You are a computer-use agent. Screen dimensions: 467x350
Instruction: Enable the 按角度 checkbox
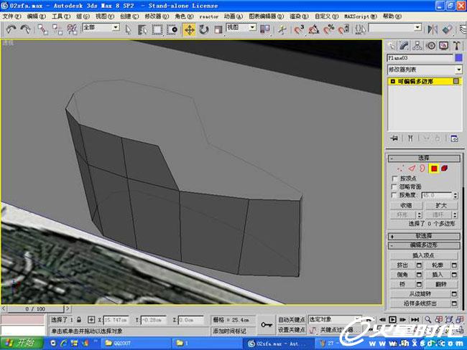click(x=394, y=195)
